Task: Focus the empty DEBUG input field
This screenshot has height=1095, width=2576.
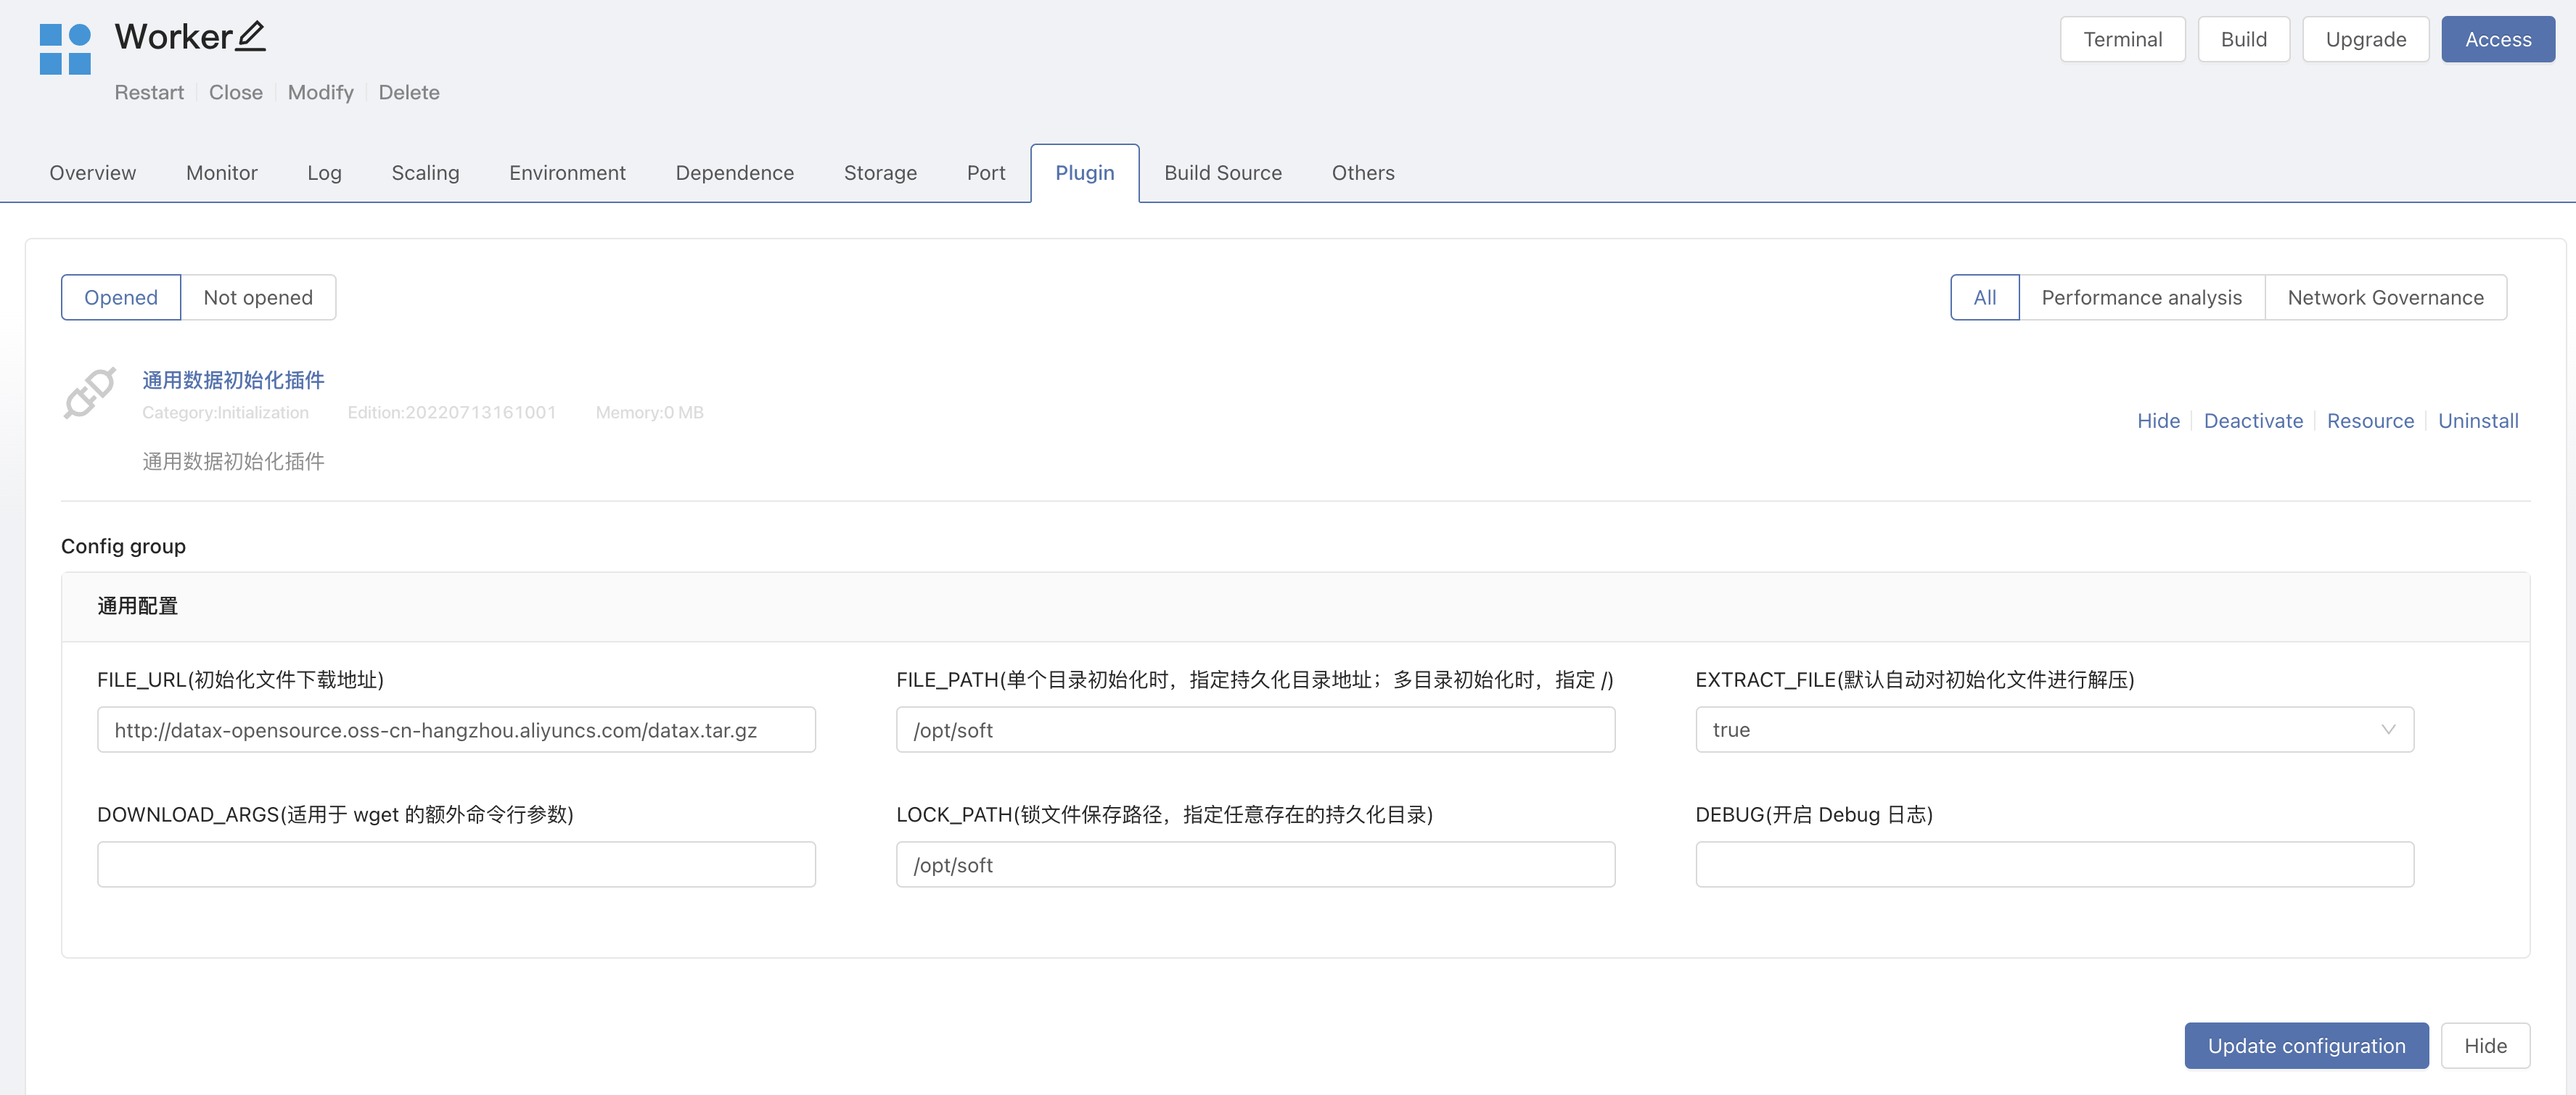Action: pyautogui.click(x=2054, y=865)
